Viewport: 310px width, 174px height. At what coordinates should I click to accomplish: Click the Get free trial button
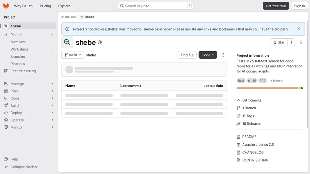(276, 6)
